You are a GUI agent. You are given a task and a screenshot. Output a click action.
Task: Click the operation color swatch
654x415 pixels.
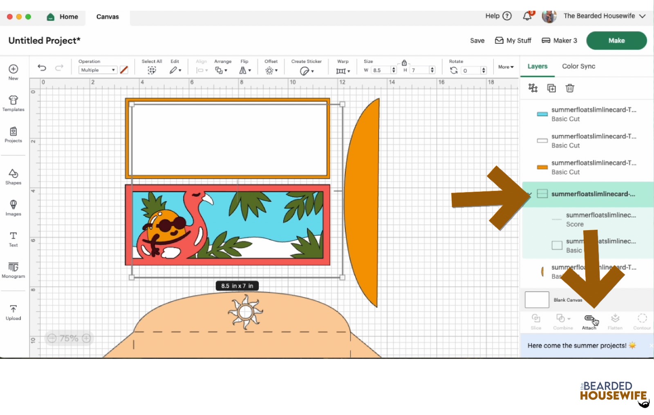124,70
